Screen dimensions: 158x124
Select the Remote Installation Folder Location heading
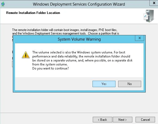click(33, 13)
